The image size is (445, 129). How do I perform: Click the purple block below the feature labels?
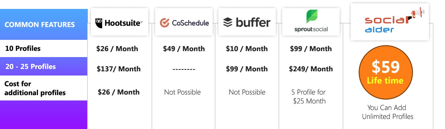pos(44,115)
